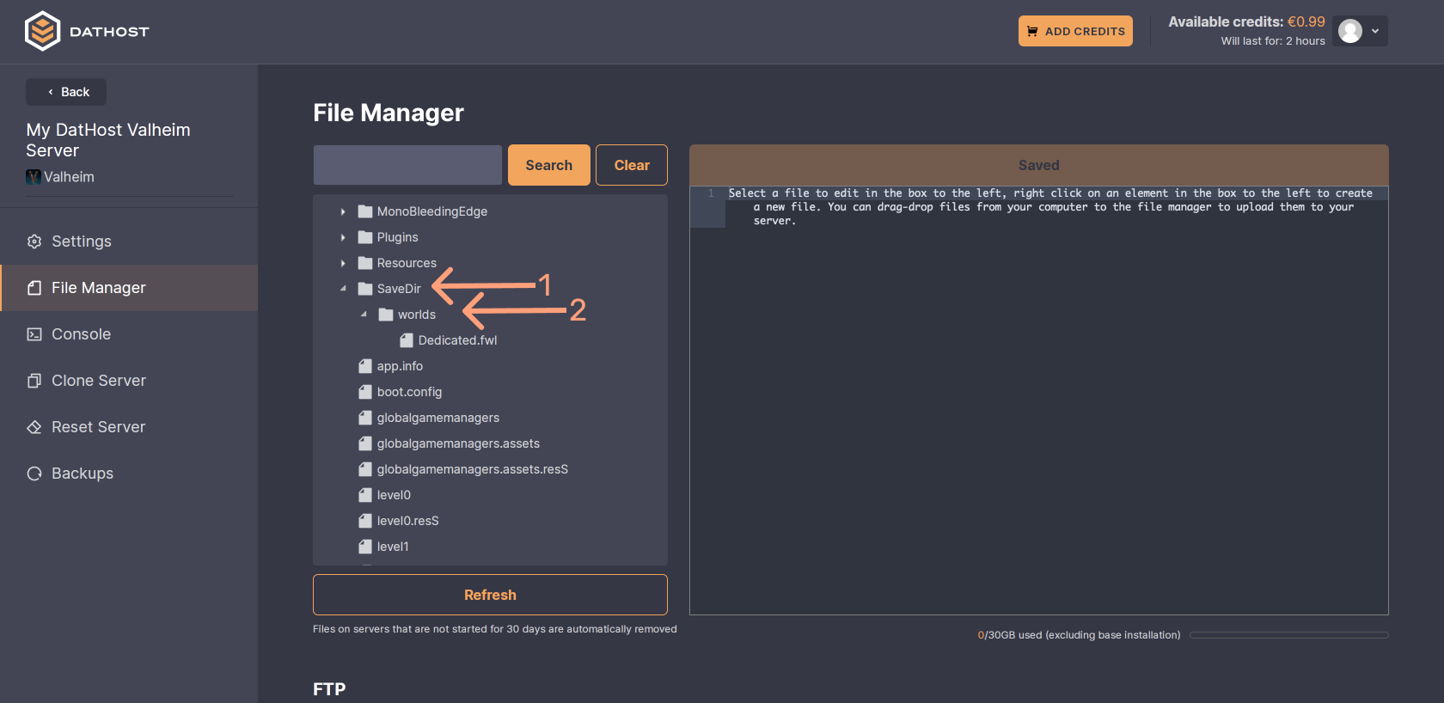This screenshot has width=1444, height=703.
Task: Click the user avatar icon
Action: pyautogui.click(x=1350, y=31)
